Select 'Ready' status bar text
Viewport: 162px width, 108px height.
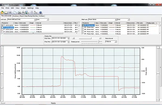pos(53,103)
